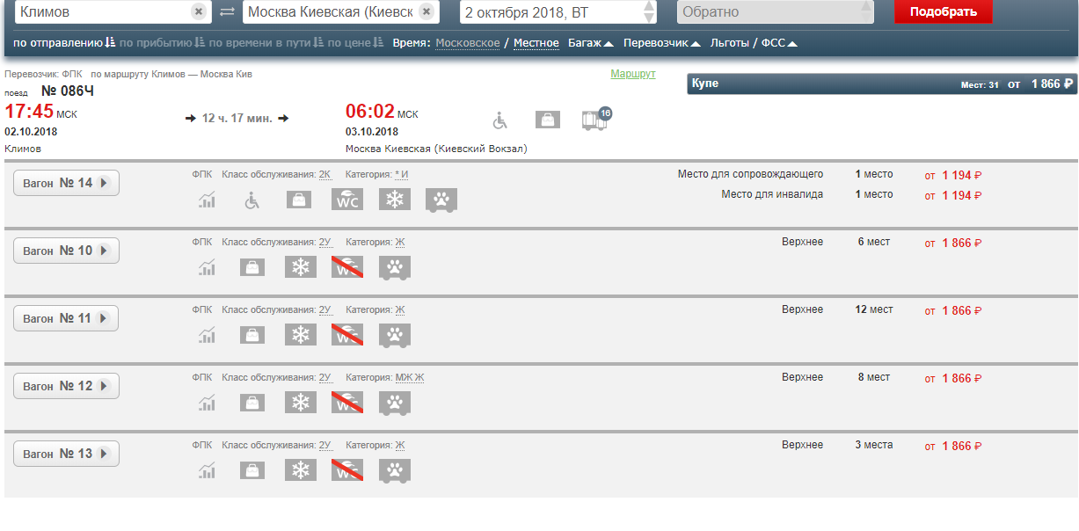Expand the Льготы / ФСС filter
Viewport: 1079px width, 531px height.
(755, 43)
